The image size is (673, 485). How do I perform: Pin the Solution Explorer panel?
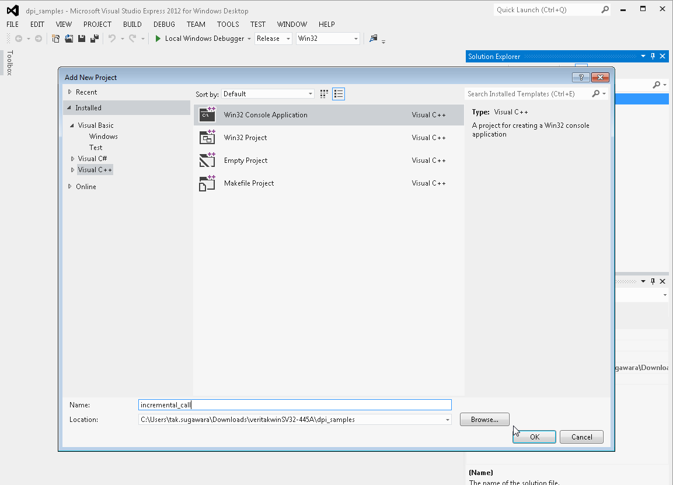[x=653, y=56]
